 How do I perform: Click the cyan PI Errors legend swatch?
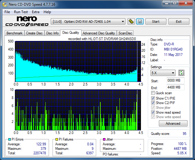click(x=10, y=139)
